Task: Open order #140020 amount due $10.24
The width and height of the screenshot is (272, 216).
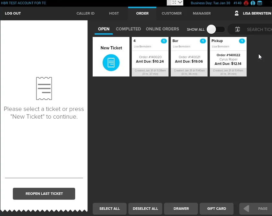Action: pos(150,57)
